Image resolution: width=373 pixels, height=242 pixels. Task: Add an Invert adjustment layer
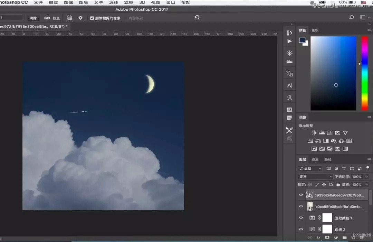point(314,149)
